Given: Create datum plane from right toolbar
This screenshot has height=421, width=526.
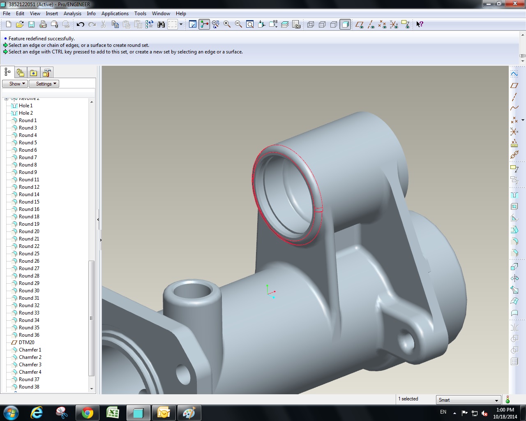Looking at the screenshot, I should (x=514, y=86).
